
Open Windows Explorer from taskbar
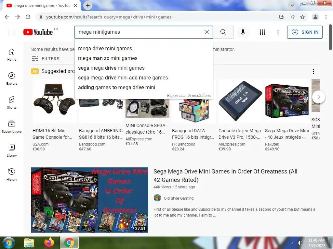[x=29, y=243]
